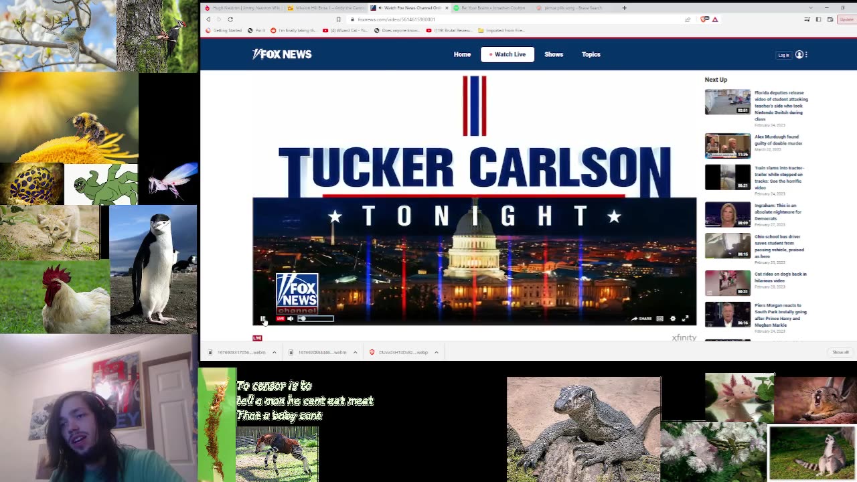
Task: Mute the video with the speaker icon
Action: click(290, 319)
